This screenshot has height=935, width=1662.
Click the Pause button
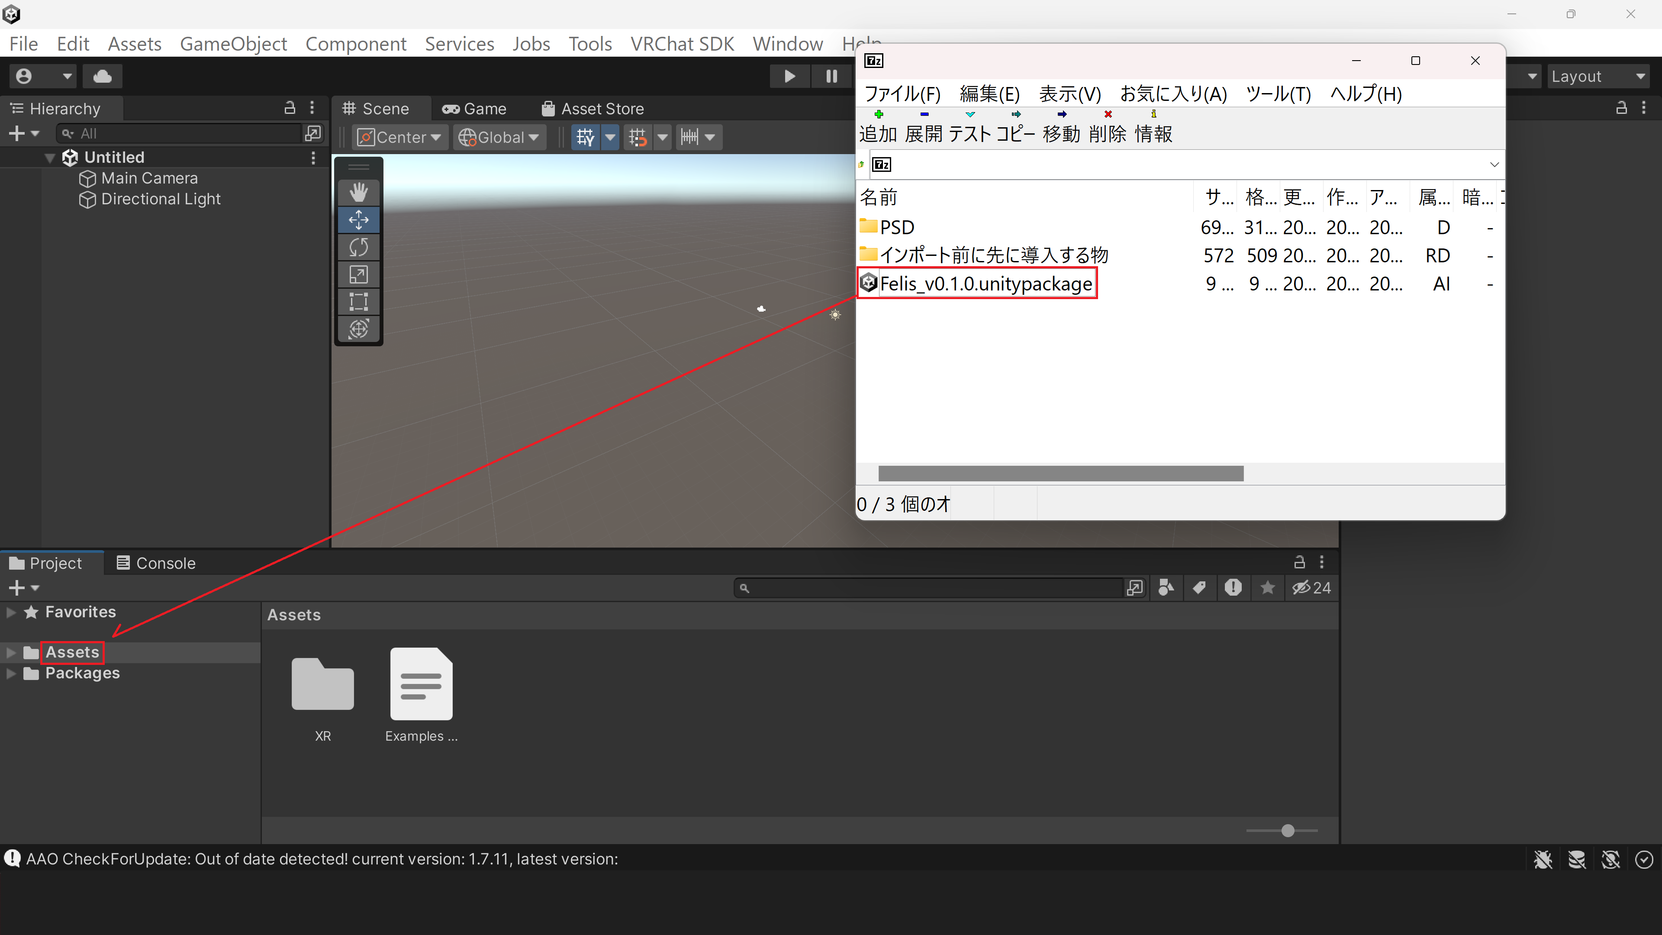pos(831,76)
